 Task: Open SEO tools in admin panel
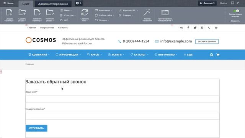[x=64, y=20]
